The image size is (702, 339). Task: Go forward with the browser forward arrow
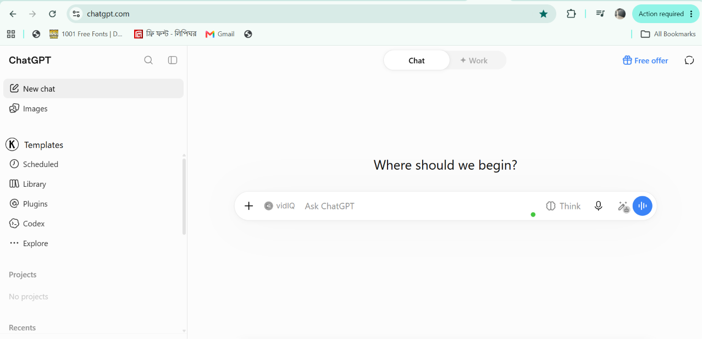pos(32,14)
